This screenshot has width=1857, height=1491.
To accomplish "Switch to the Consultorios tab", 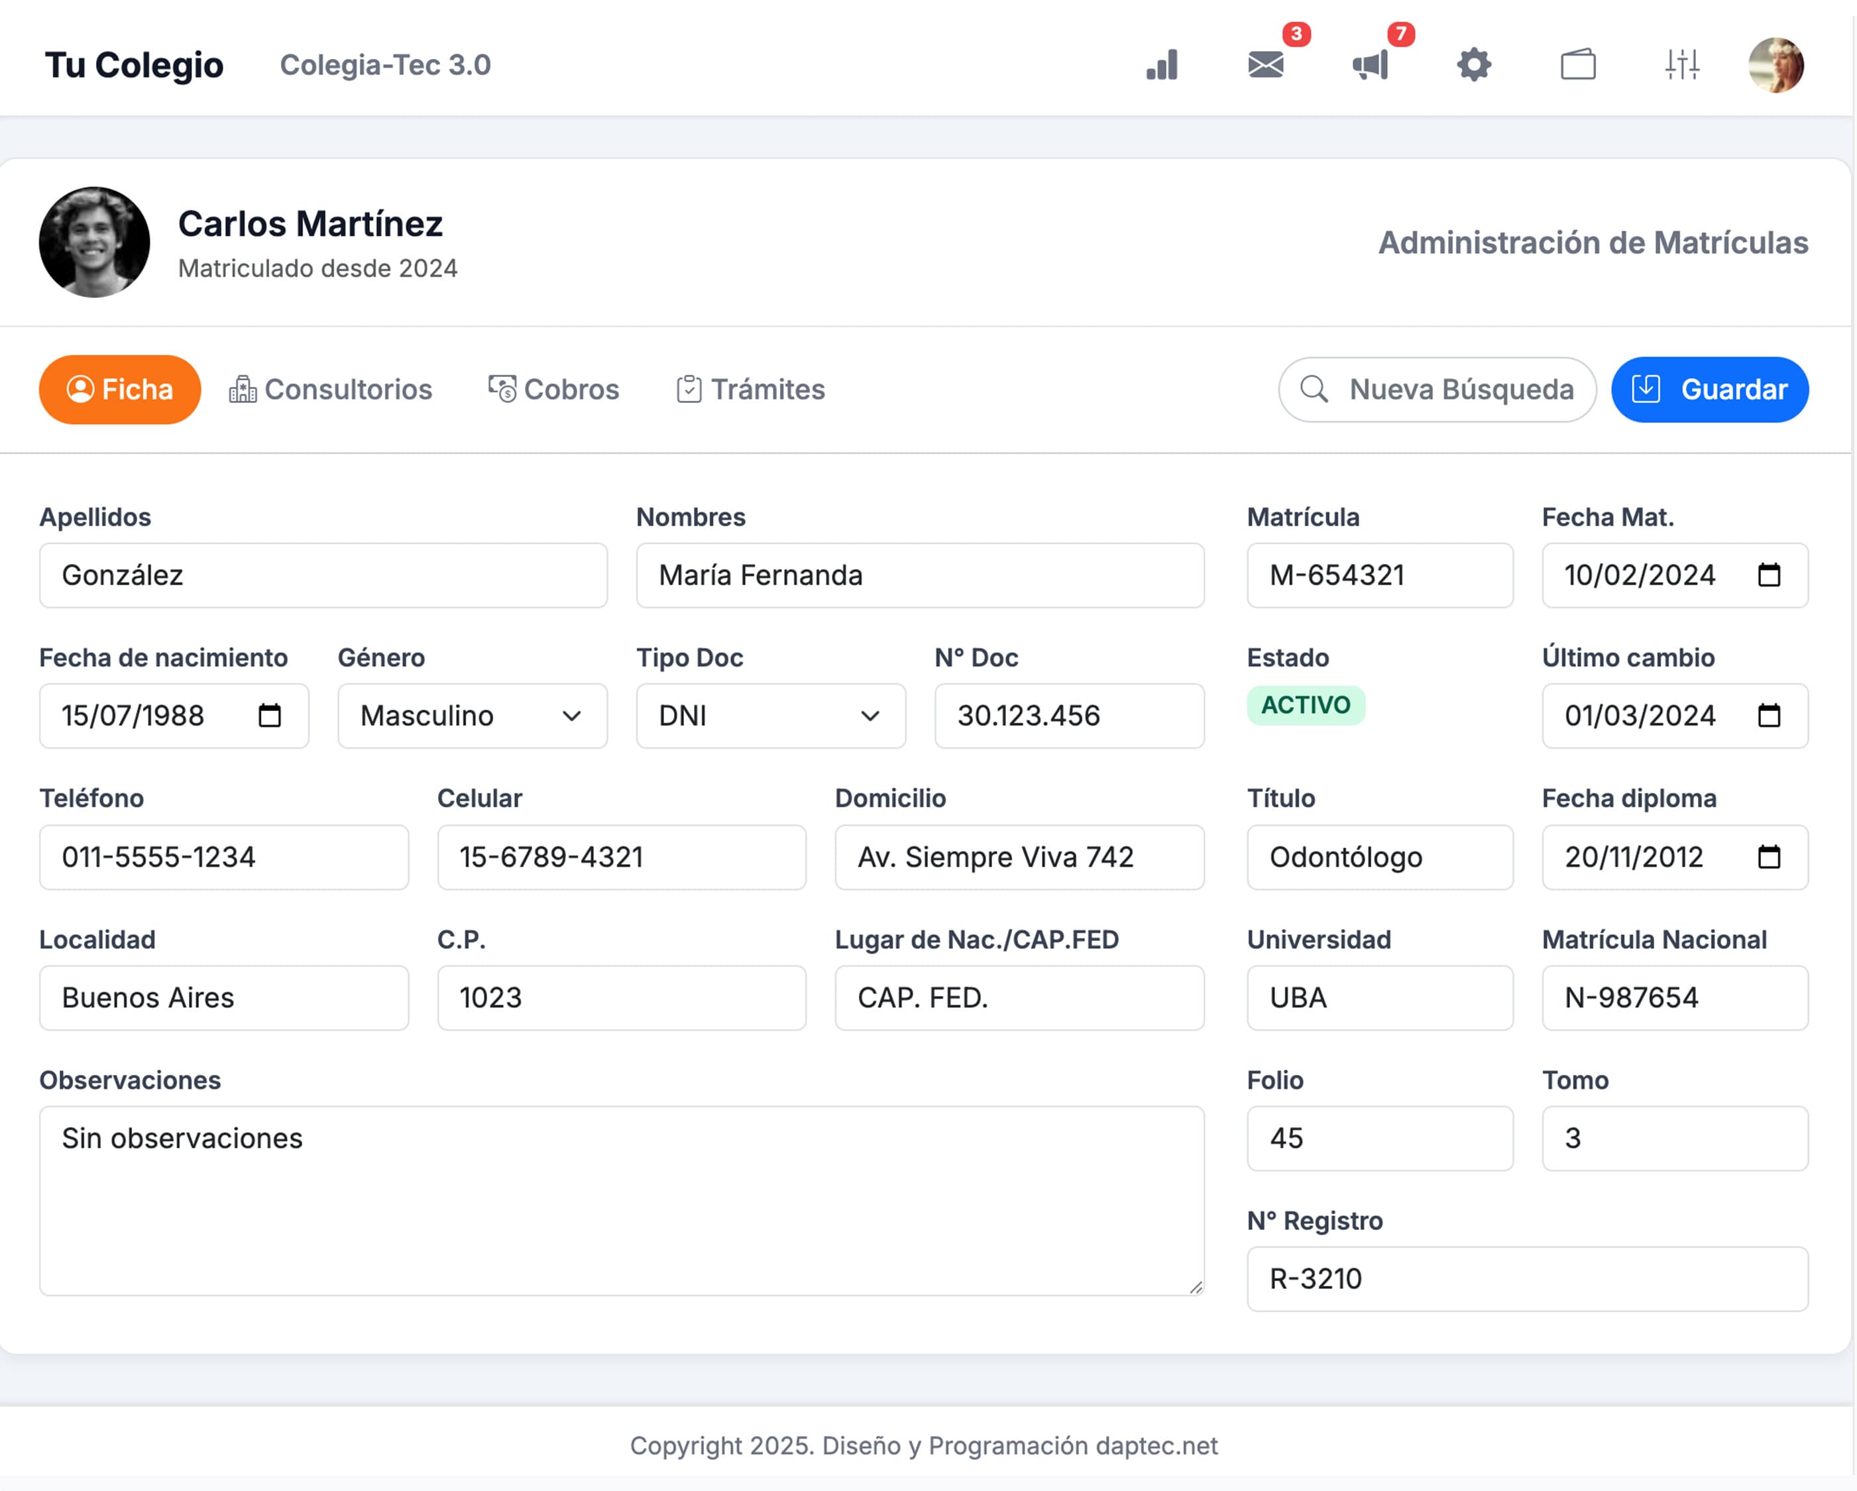I will pyautogui.click(x=331, y=390).
